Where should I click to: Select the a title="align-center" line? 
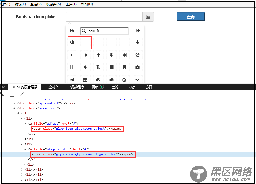coord(59,149)
